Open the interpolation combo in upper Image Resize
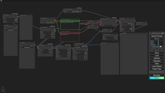 point(47,34)
